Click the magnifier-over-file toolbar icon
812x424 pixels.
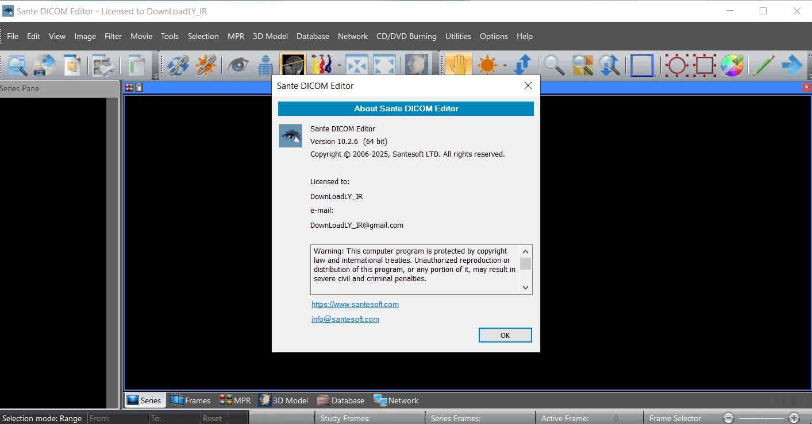click(17, 65)
